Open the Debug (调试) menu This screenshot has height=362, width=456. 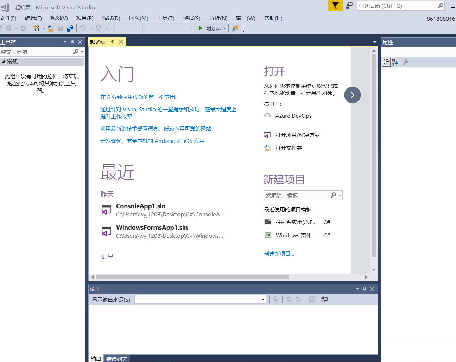click(x=111, y=18)
